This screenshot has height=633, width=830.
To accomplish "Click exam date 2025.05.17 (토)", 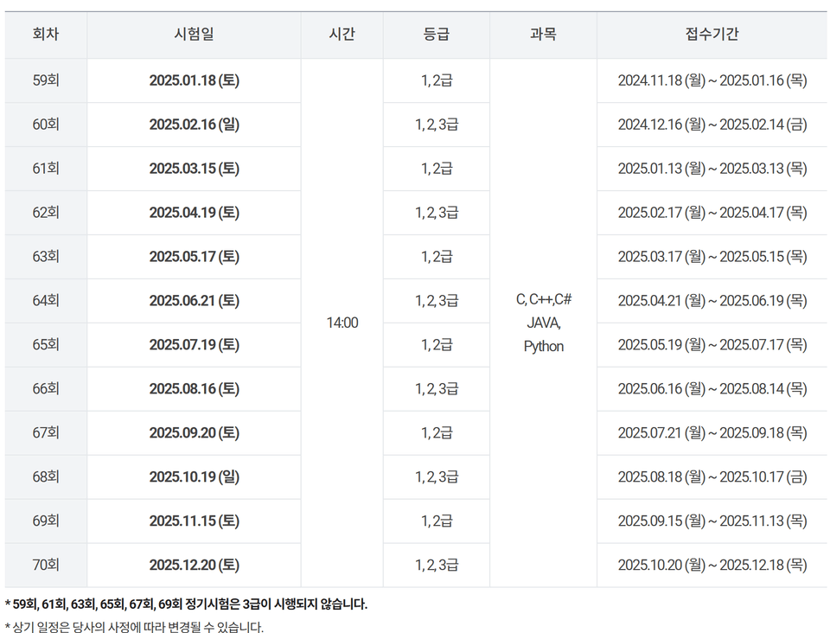I will [x=194, y=257].
